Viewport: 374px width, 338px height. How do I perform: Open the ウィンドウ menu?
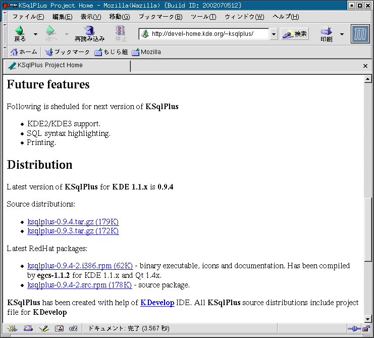[x=244, y=17]
